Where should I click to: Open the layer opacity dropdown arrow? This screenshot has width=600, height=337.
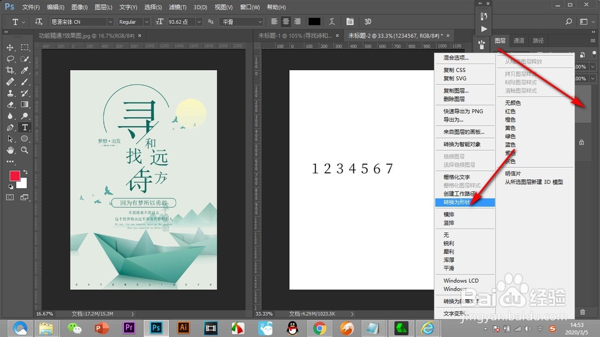593,67
